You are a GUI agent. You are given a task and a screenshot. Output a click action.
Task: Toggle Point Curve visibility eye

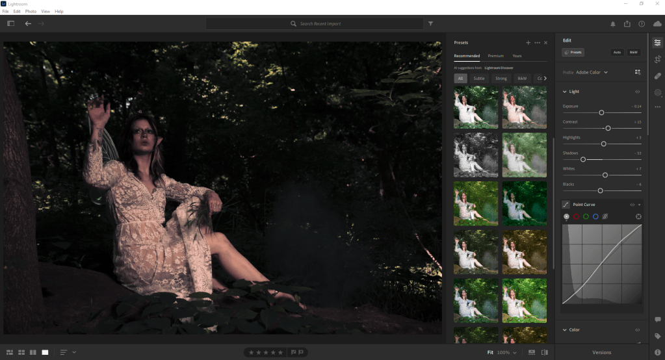point(632,204)
